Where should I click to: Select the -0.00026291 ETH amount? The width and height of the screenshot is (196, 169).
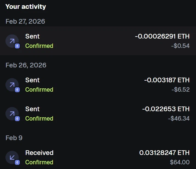pyautogui.click(x=162, y=36)
